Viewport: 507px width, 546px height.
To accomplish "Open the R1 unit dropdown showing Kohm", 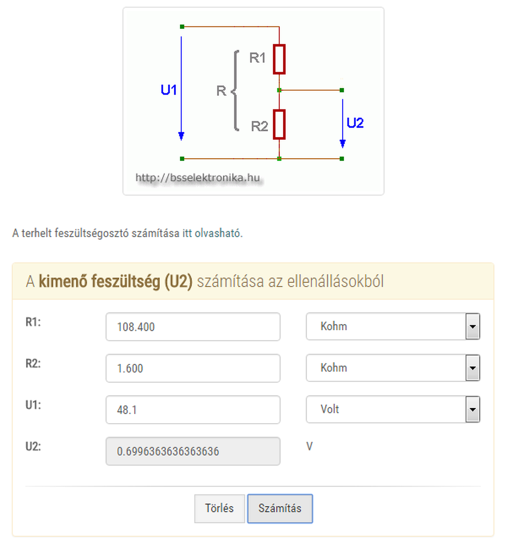I will (x=392, y=326).
